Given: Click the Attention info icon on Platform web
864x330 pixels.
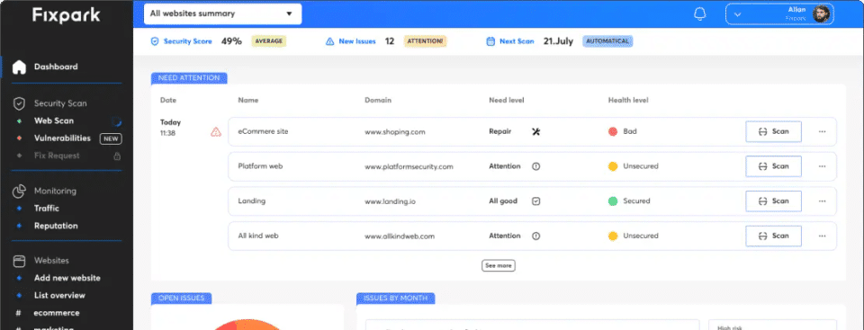Looking at the screenshot, I should click(x=535, y=166).
